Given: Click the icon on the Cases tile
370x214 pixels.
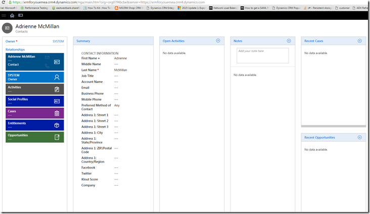Looking at the screenshot, I should [x=57, y=113].
